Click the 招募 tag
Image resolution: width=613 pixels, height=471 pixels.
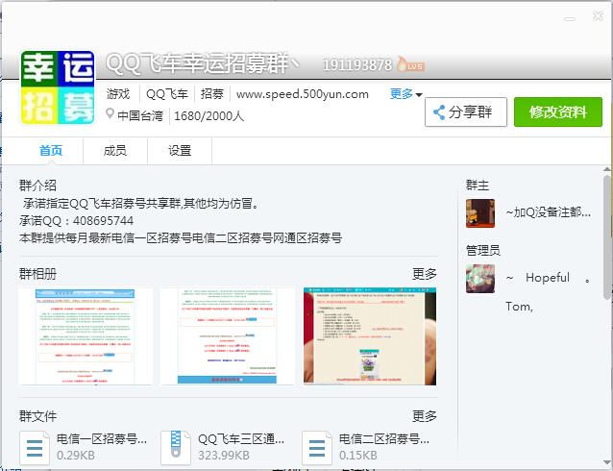click(x=212, y=94)
